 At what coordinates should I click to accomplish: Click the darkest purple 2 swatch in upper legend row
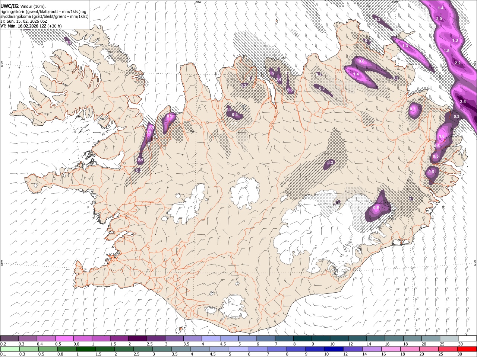pyautogui.click(x=138, y=339)
